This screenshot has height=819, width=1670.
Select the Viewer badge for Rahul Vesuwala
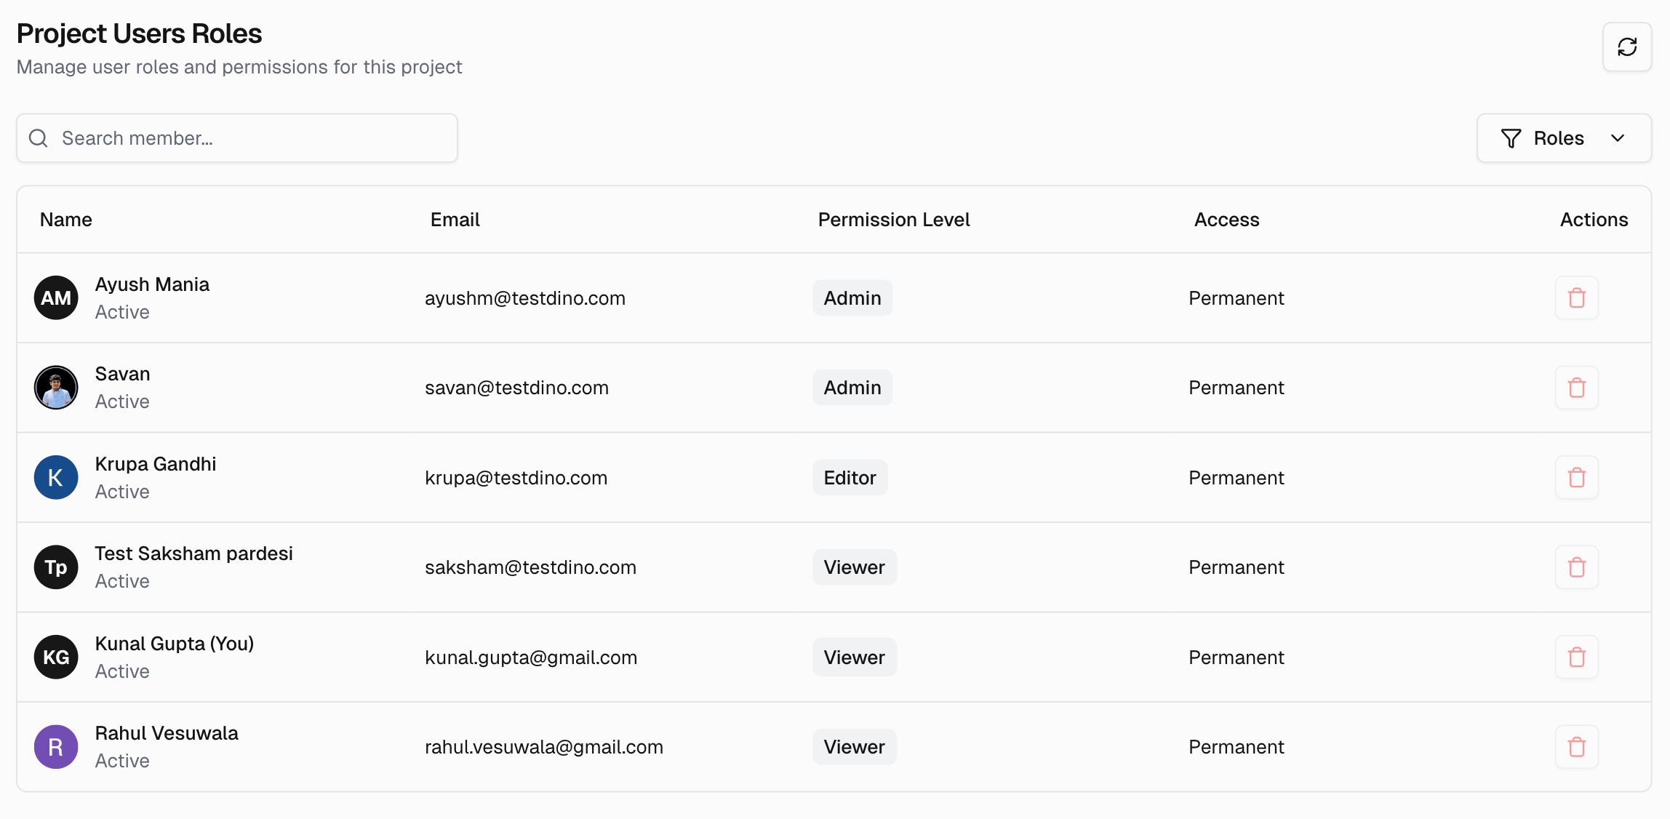(854, 747)
